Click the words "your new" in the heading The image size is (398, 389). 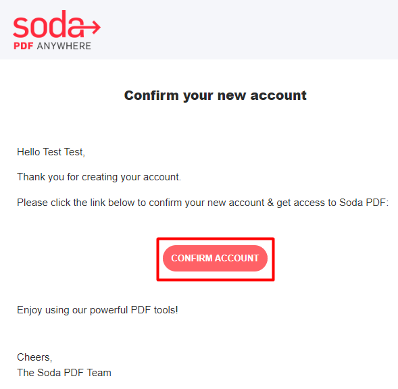coord(214,95)
